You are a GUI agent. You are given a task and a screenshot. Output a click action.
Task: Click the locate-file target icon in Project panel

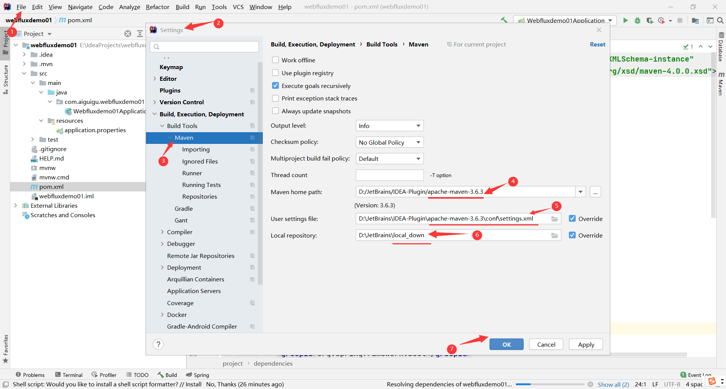[128, 34]
